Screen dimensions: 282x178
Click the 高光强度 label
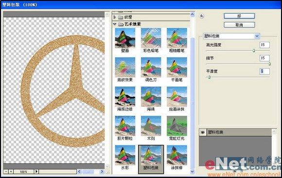click(x=213, y=45)
